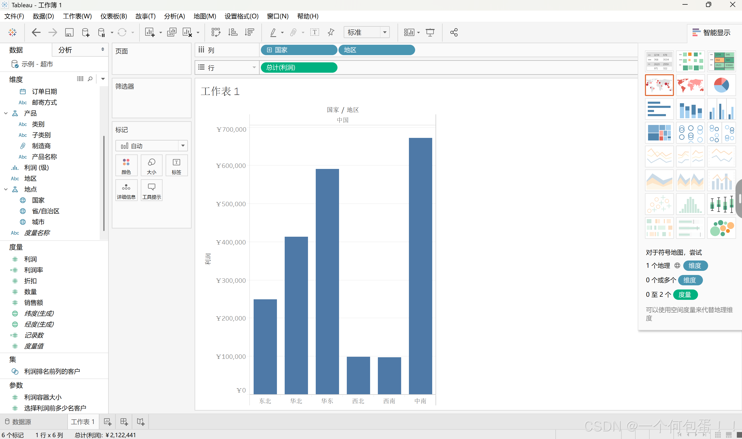Click the sort ascending toolbar icon
Screen dimensions: 742x439
(233, 32)
